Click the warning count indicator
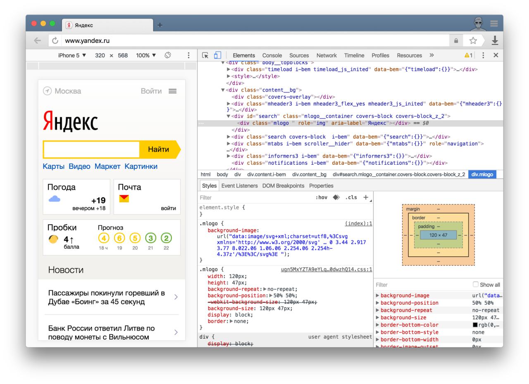529x384 pixels. tap(469, 55)
